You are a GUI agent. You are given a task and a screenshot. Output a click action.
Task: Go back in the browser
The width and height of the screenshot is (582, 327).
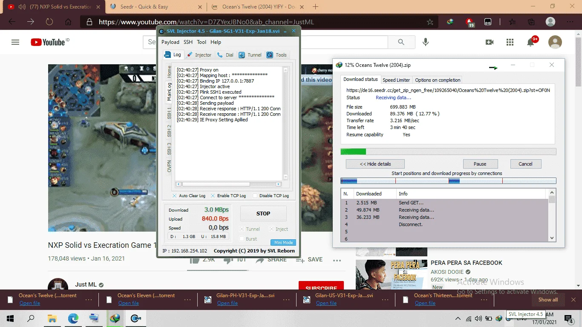[x=12, y=22]
